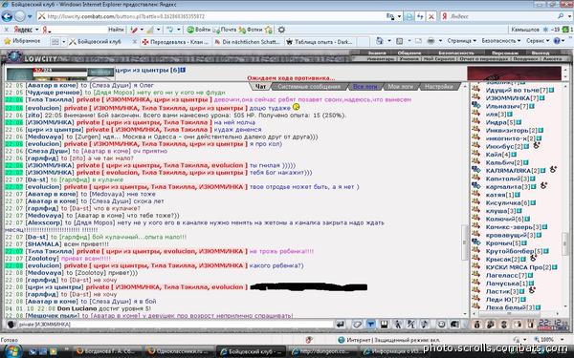Click Войти on the Yandex toolbar
Image resolution: width=574 pixels, height=358 pixels.
click(x=198, y=30)
